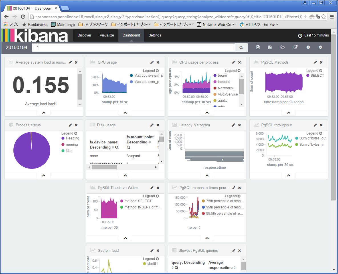This screenshot has height=274, width=338.
Task: Collapse the PgSQL response times Legend
Action: point(232,196)
